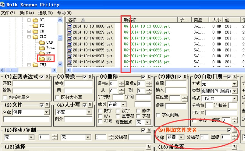Reset the 大小写 panel with R button
The height and width of the screenshot is (151, 245).
[90, 105]
